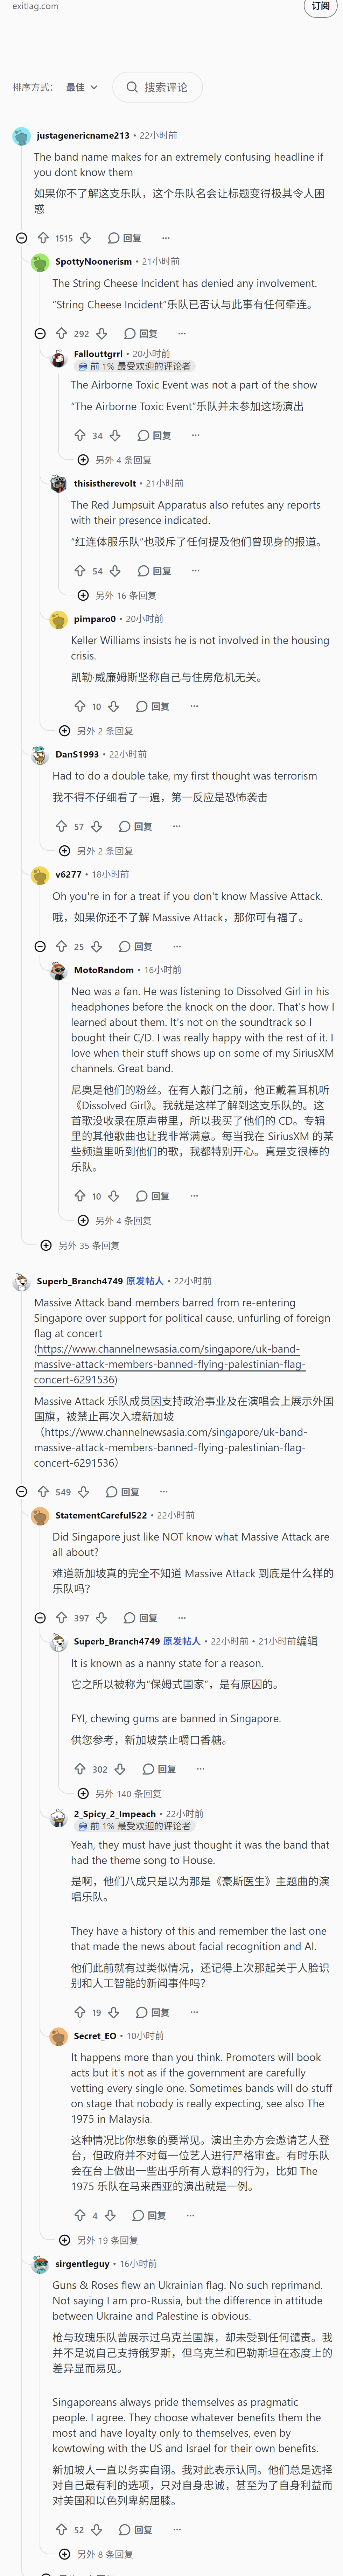The width and height of the screenshot is (343, 2576).
Task: Click the 订阅 subscribe button
Action: [x=320, y=6]
